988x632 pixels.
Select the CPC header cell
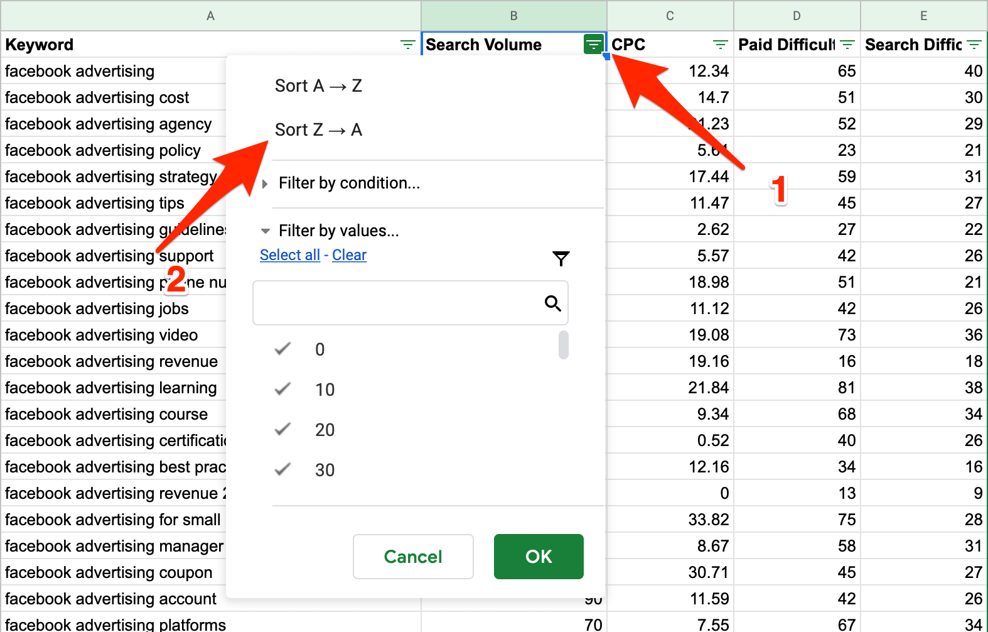670,45
